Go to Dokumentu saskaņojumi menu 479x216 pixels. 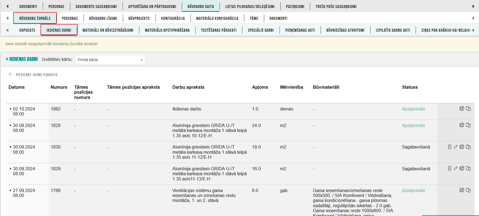tap(96, 6)
